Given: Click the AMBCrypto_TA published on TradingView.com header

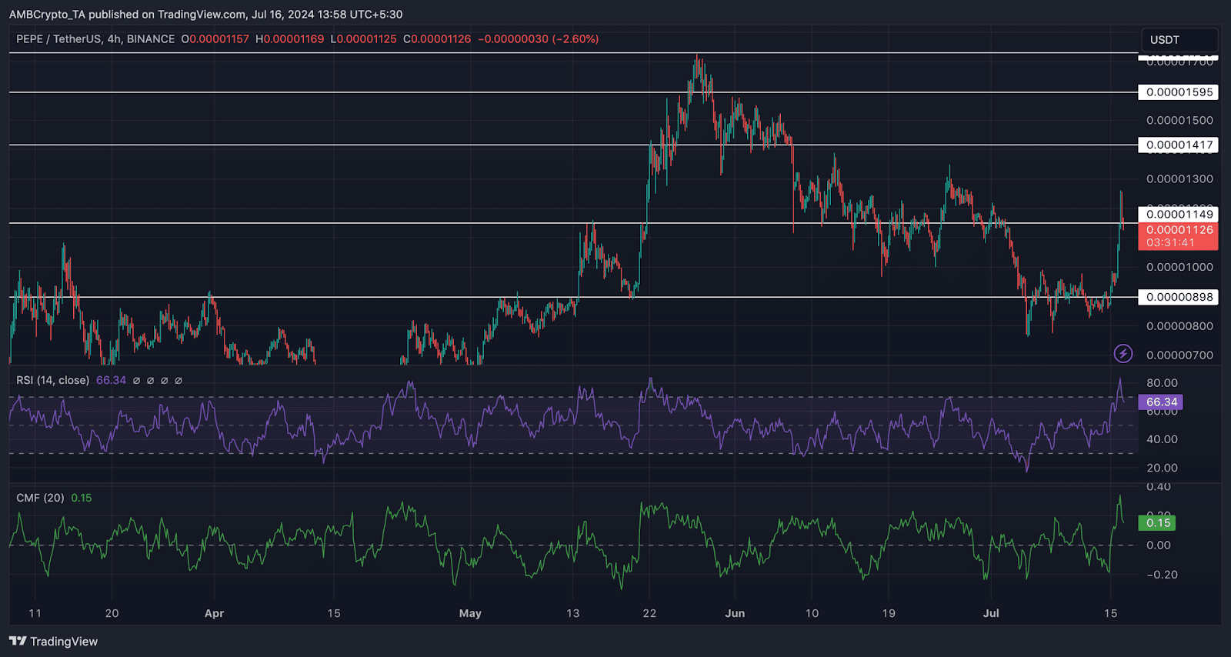Looking at the screenshot, I should point(205,15).
